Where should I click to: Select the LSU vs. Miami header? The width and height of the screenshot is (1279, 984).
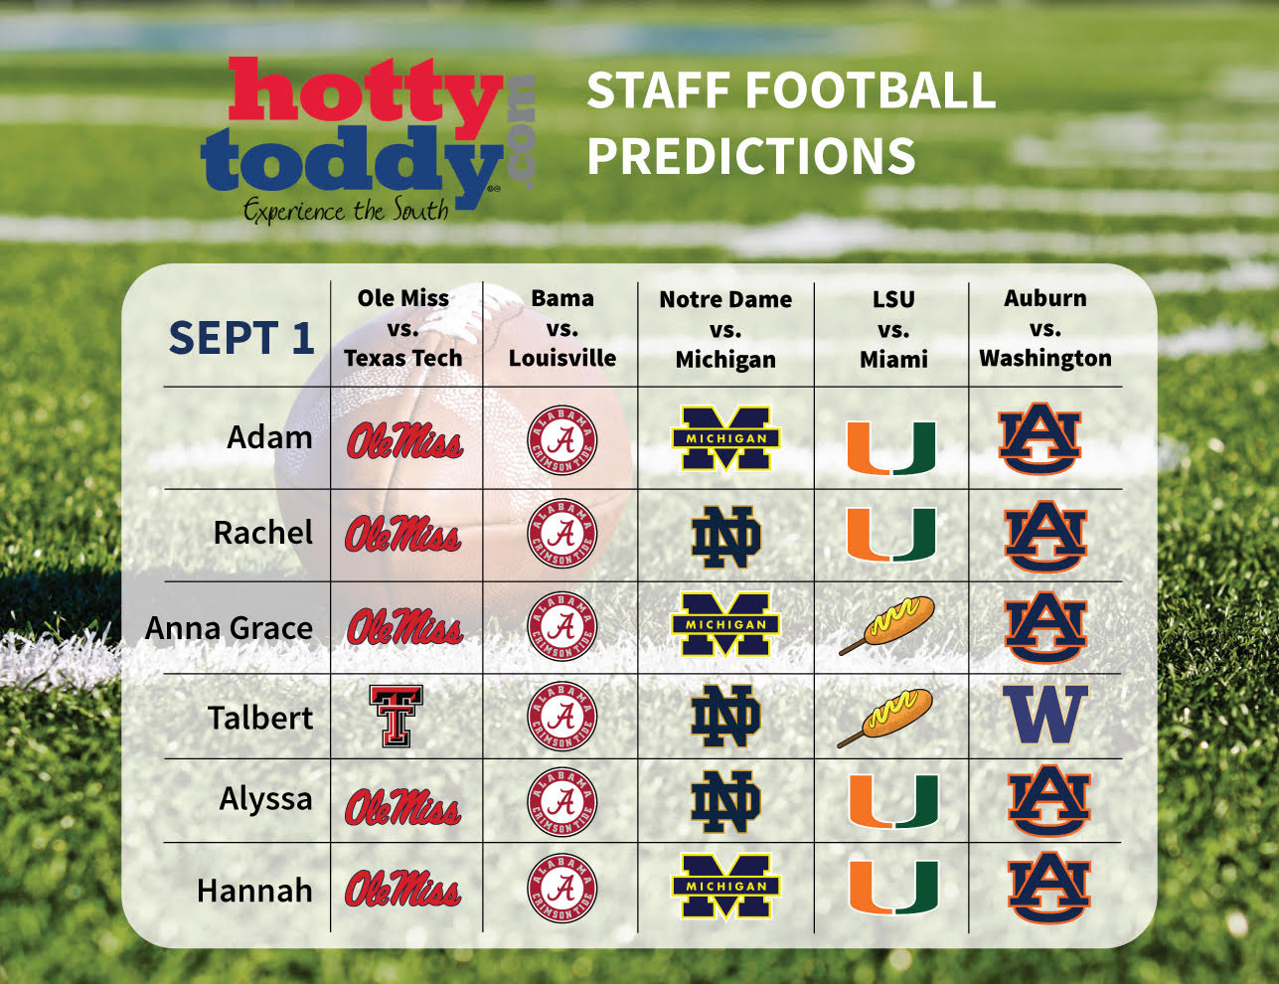click(x=892, y=329)
